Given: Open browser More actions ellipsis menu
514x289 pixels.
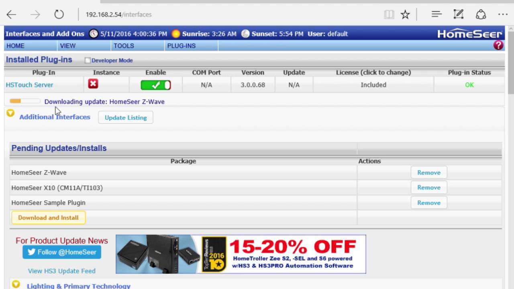Looking at the screenshot, I should (x=503, y=14).
